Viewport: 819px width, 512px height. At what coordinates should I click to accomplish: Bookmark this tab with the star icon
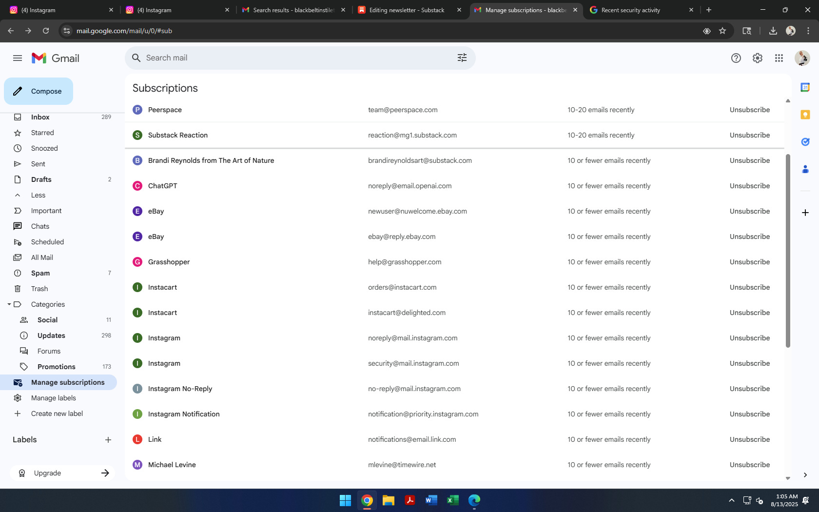pos(722,31)
